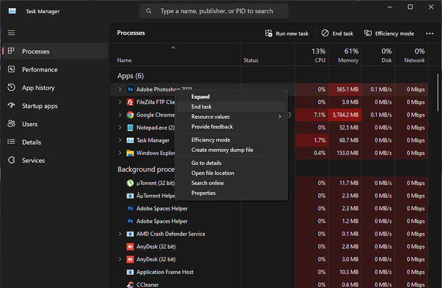
Task: Click the search magnifier icon
Action: (x=149, y=11)
